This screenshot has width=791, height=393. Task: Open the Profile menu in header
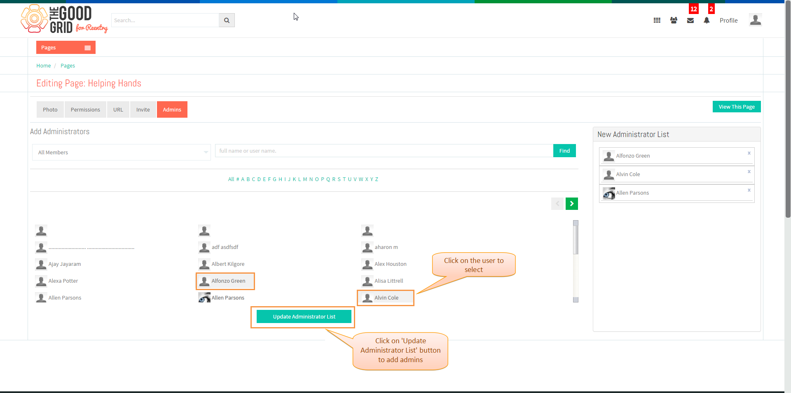[728, 20]
